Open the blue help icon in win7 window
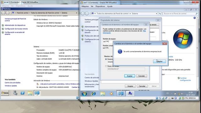The width and height of the screenshot is (201, 113). click(x=195, y=18)
